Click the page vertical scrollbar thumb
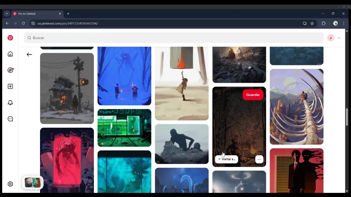Screen dimensions: 351x197 pos(347,117)
